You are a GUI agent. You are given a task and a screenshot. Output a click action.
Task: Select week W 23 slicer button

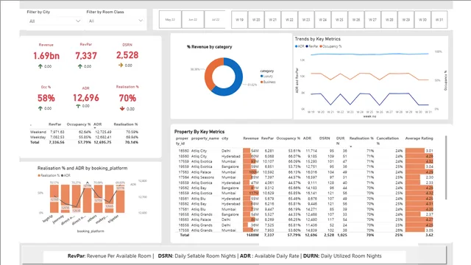306,20
